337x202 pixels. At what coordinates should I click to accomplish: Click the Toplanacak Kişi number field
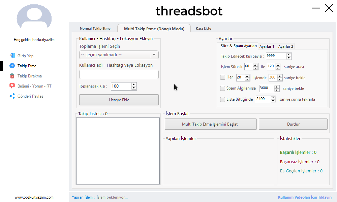121,86
